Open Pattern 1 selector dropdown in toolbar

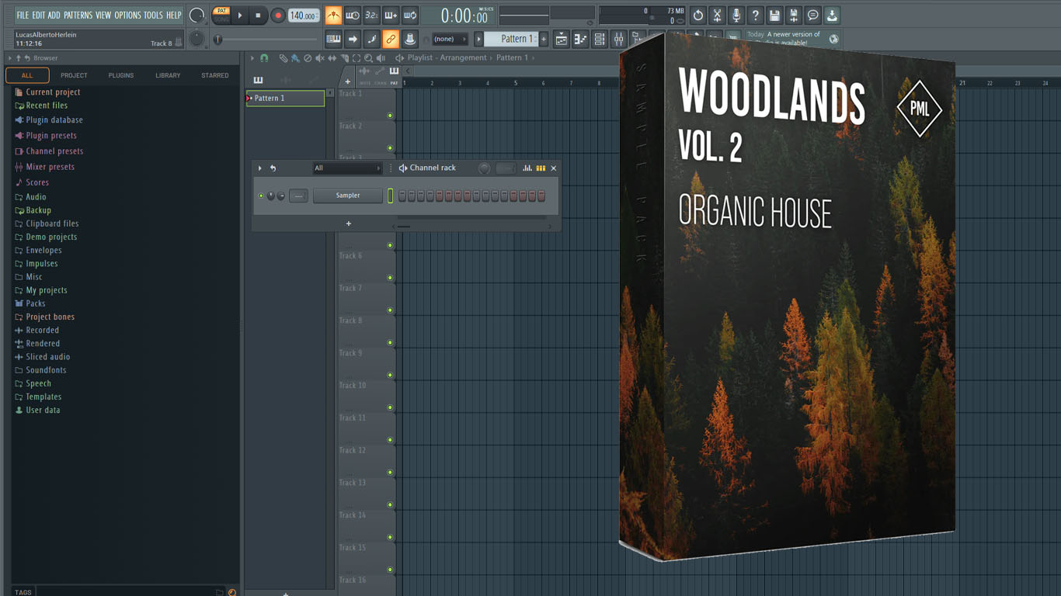479,39
